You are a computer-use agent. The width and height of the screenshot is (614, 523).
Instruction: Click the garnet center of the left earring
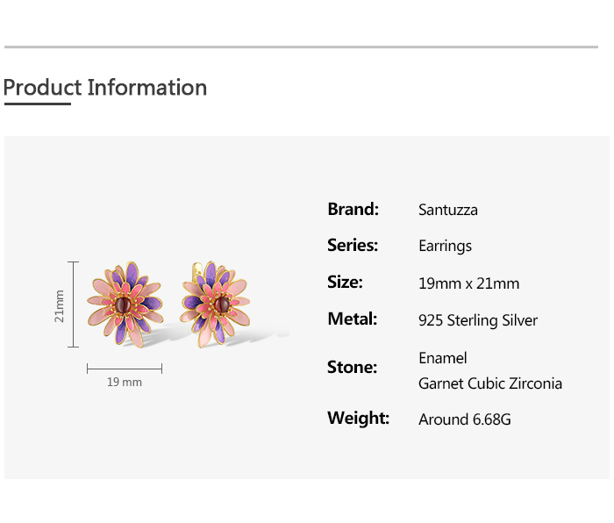[x=124, y=304]
